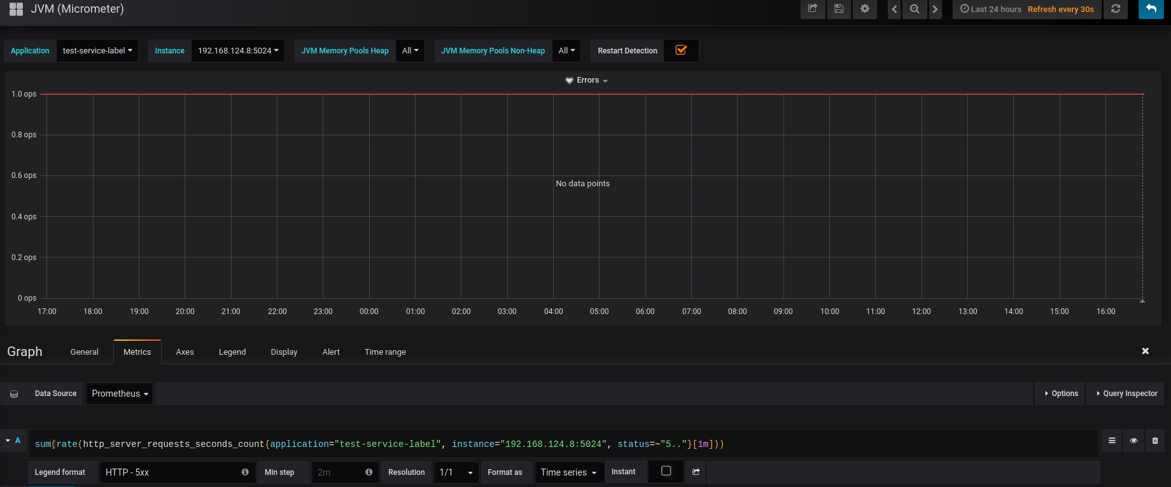Click the JVM Memory Pools Heap label
Viewport: 1171px width, 487px height.
pyautogui.click(x=345, y=51)
